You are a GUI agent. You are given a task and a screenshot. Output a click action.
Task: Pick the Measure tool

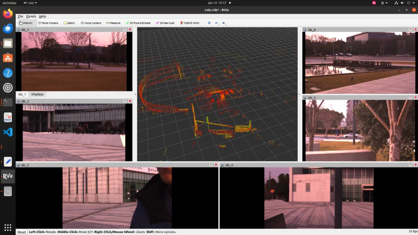[x=113, y=23]
